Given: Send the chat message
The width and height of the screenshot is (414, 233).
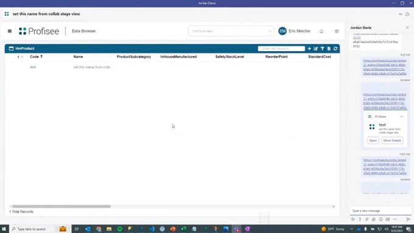Looking at the screenshot, I should [x=408, y=219].
